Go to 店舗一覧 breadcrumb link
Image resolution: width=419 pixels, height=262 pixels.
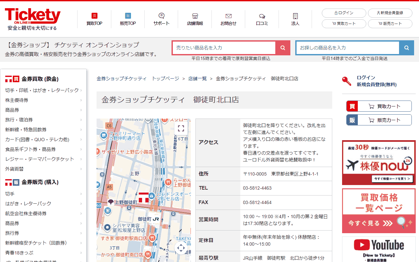(197, 79)
